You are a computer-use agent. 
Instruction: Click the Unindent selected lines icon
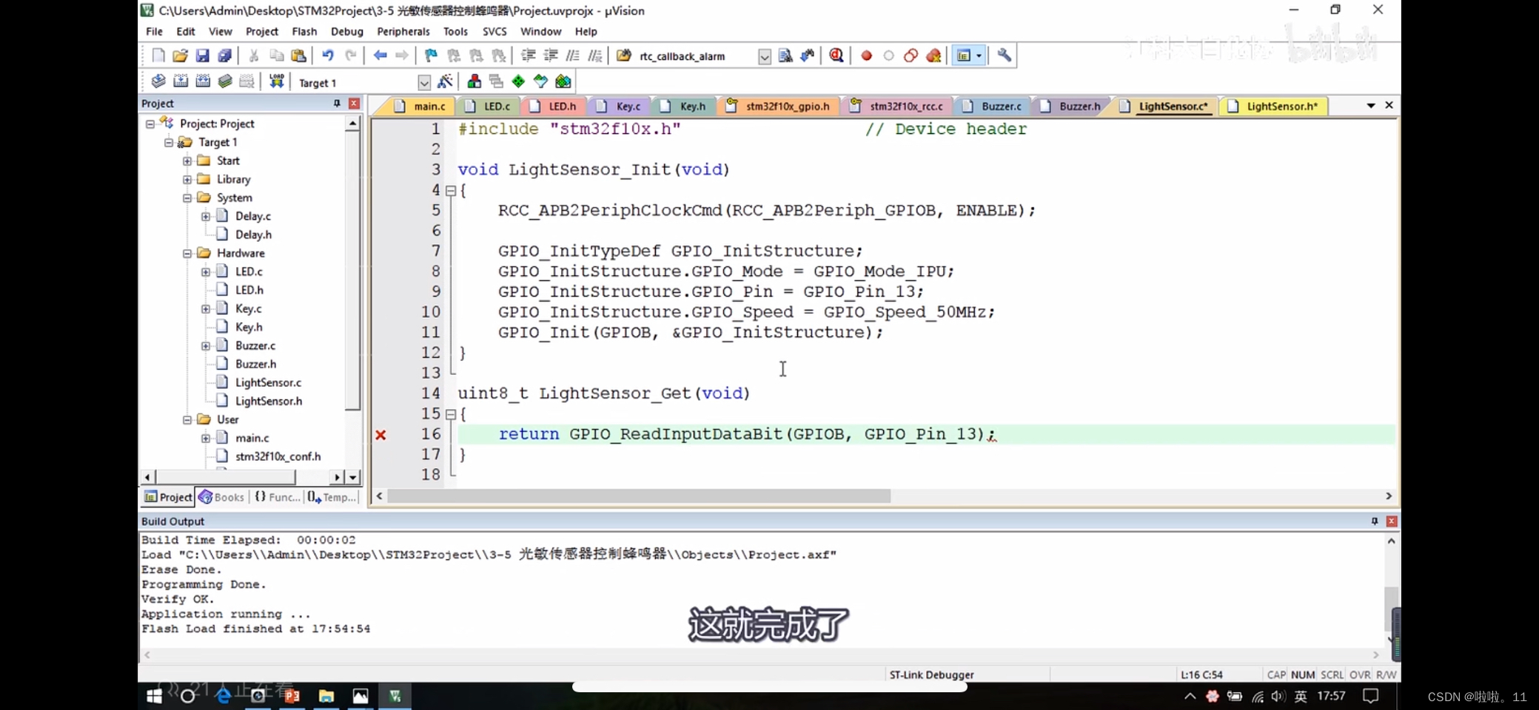click(x=551, y=55)
